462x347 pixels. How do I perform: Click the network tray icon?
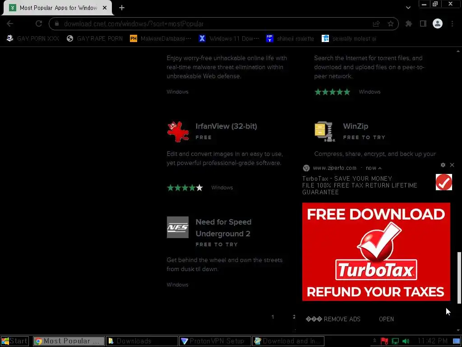[x=395, y=341]
